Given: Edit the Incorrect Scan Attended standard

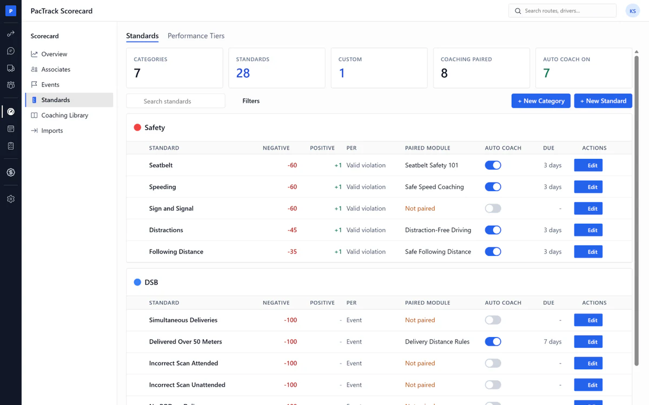Looking at the screenshot, I should click(588, 363).
